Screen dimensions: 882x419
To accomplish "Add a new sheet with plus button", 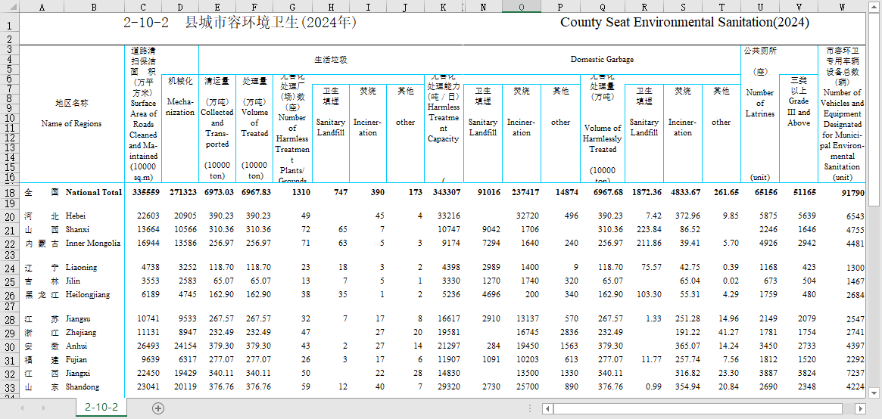I will [x=158, y=408].
